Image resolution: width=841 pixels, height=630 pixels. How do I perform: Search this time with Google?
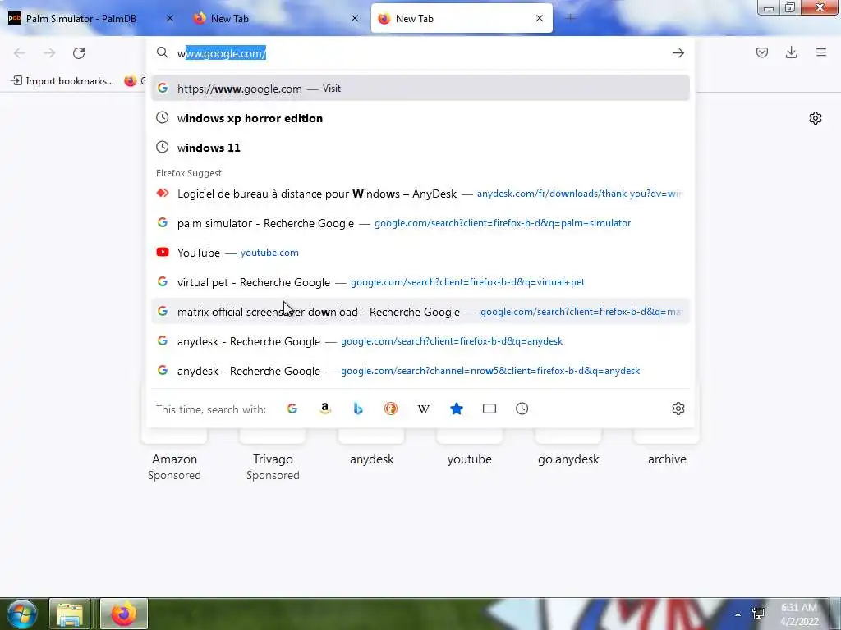point(292,409)
